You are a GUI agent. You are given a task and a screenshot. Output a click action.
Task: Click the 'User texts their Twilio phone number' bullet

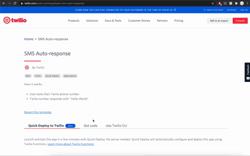tap(54, 94)
